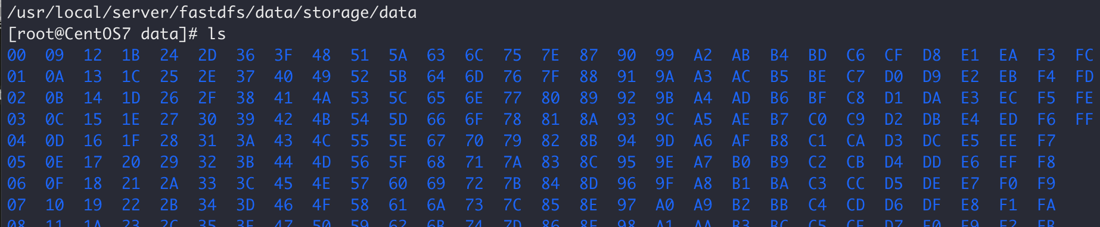The width and height of the screenshot is (1100, 227).
Task: Select directory entry AB
Action: point(741,55)
